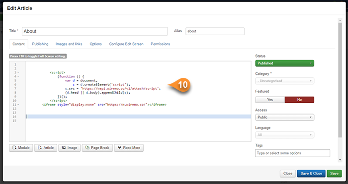Click line number 15 in gutter
Screen dimensions: 348x184
pos(14,121)
